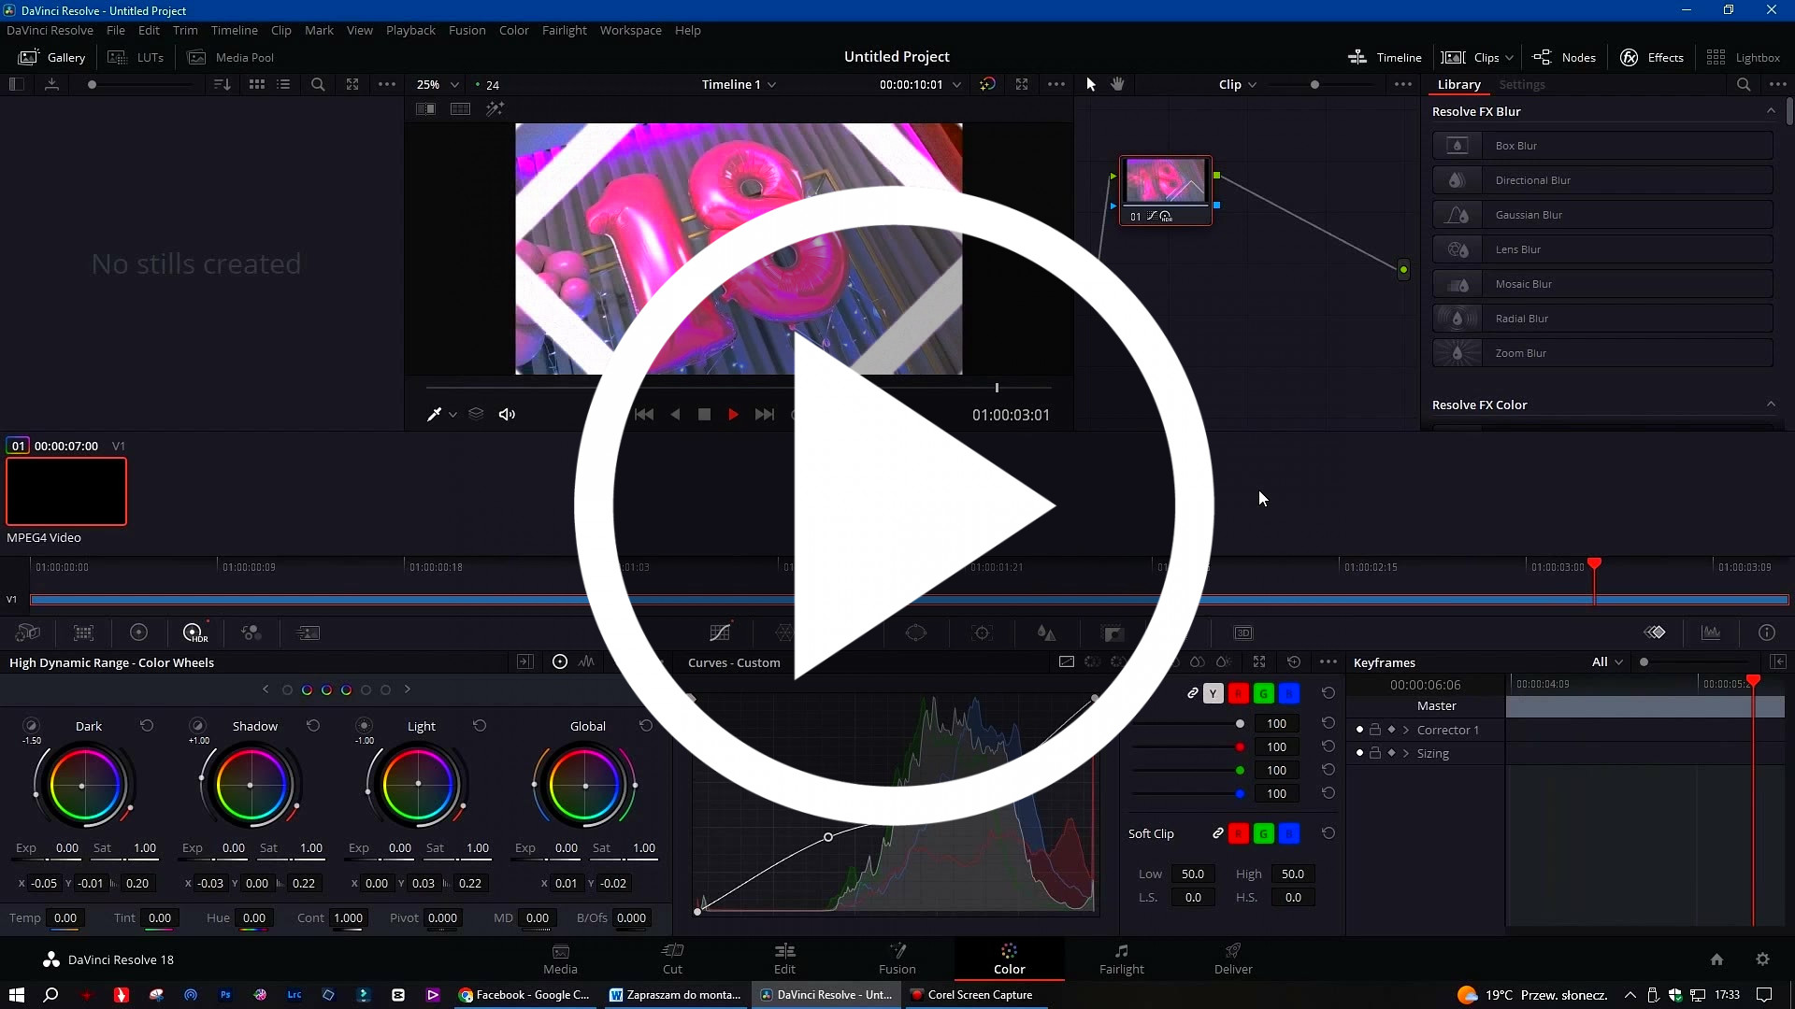
Task: Toggle Soft Clip red channel
Action: (1239, 833)
